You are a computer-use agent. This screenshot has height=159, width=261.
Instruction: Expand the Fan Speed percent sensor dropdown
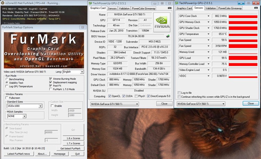pyautogui.click(x=208, y=40)
